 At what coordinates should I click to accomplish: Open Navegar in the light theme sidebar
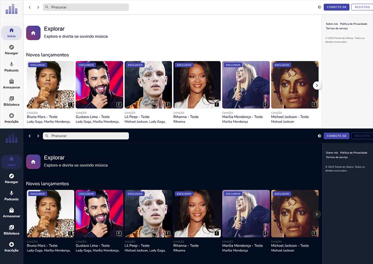pos(11,50)
